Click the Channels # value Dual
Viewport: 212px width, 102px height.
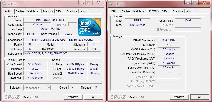coord(188,20)
